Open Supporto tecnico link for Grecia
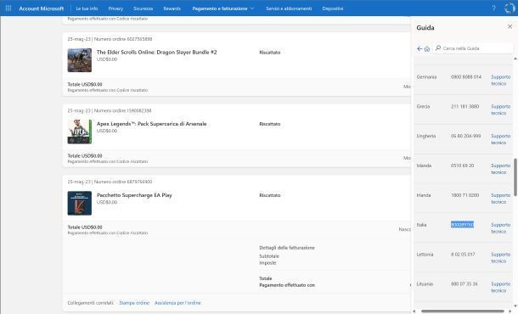518x314 pixels. point(500,109)
